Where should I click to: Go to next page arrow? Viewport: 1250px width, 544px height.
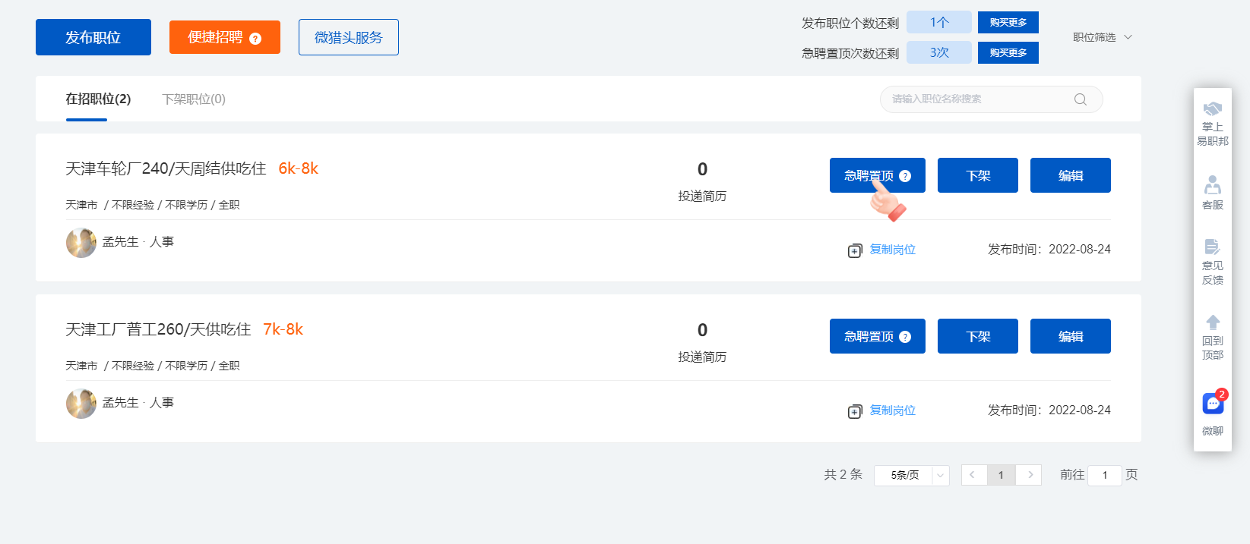1030,475
